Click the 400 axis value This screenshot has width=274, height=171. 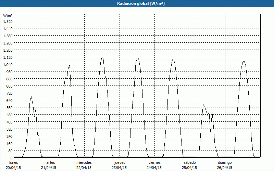pos(10,122)
